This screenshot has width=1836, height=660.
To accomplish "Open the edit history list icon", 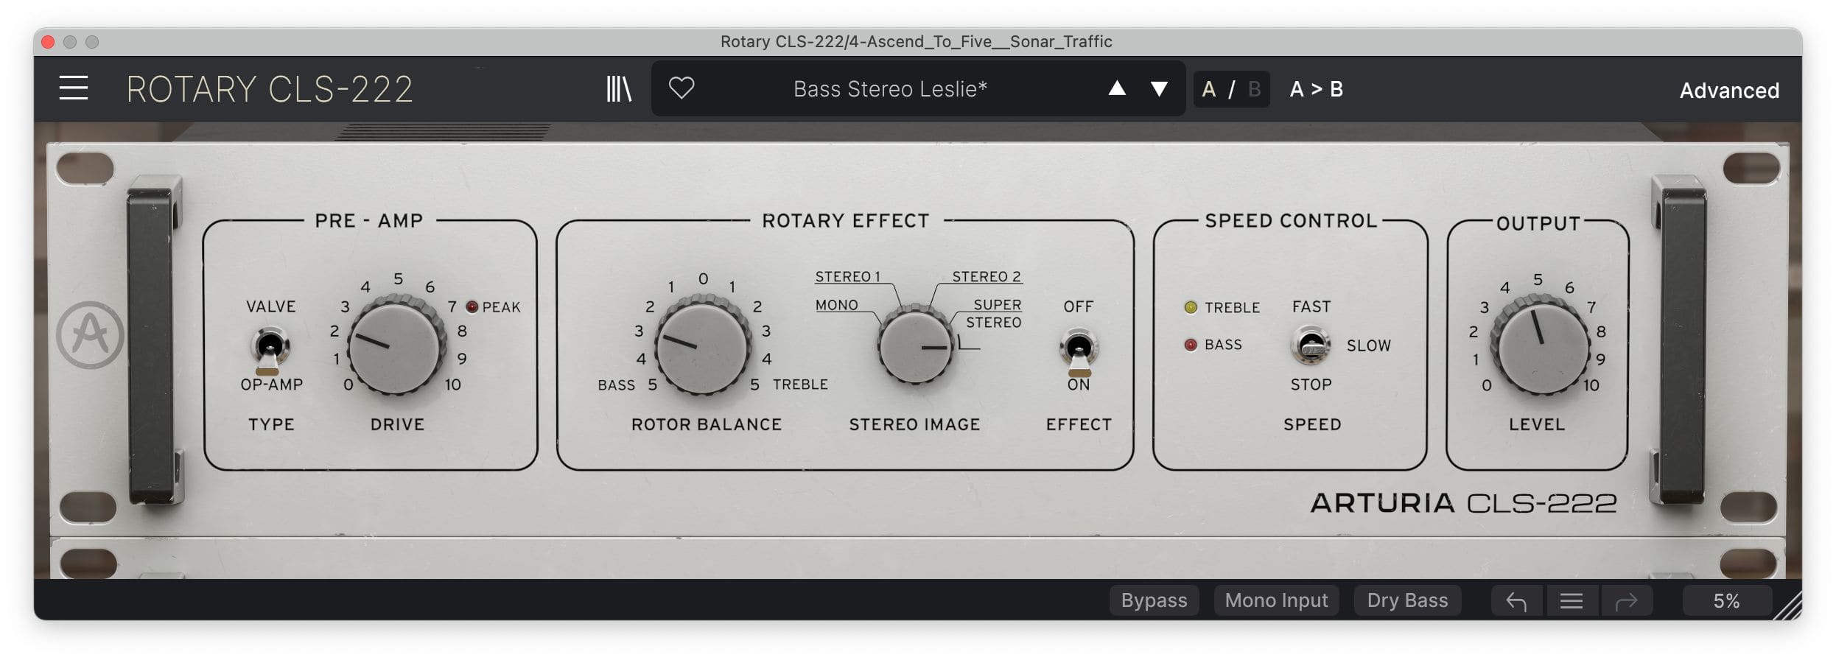I will pyautogui.click(x=1571, y=602).
